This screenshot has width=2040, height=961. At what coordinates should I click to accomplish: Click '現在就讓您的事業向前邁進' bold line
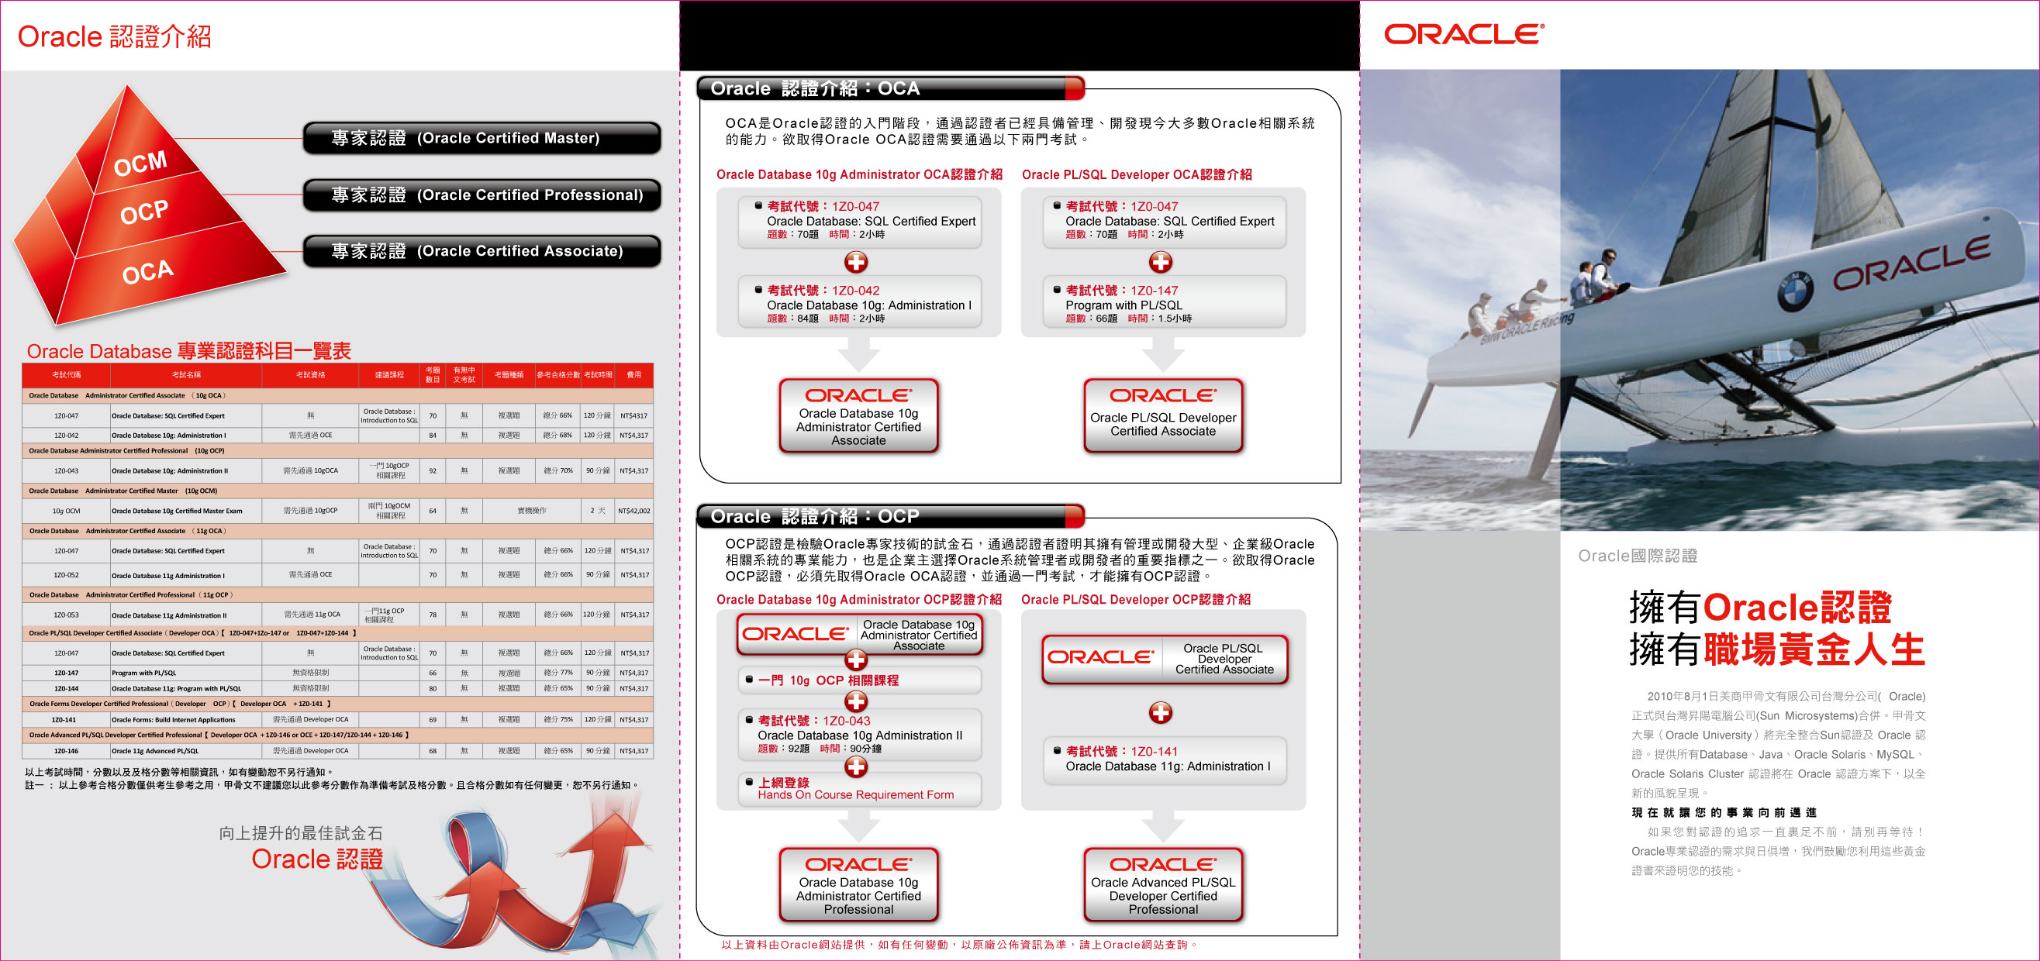point(1724,812)
